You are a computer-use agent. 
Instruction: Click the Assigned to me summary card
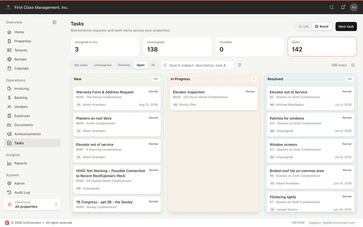tap(105, 47)
